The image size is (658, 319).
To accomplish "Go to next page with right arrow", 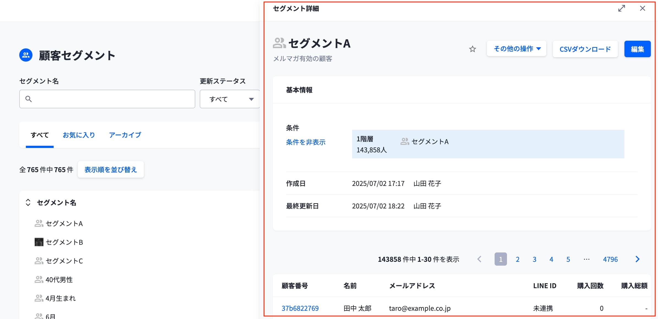I will coord(637,259).
